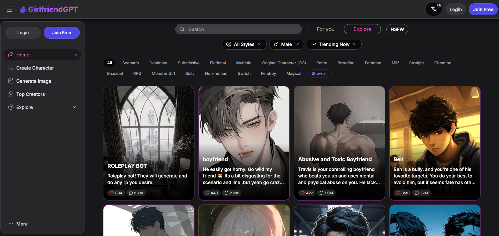Image resolution: width=499 pixels, height=236 pixels.
Task: Expand the More options in sidebar
Action: pos(42,224)
